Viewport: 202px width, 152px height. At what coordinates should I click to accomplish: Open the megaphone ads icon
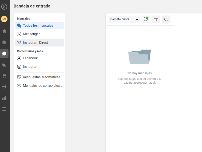4,87
